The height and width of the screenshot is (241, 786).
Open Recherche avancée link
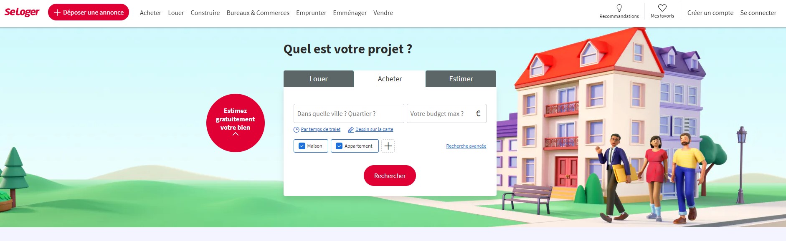466,146
